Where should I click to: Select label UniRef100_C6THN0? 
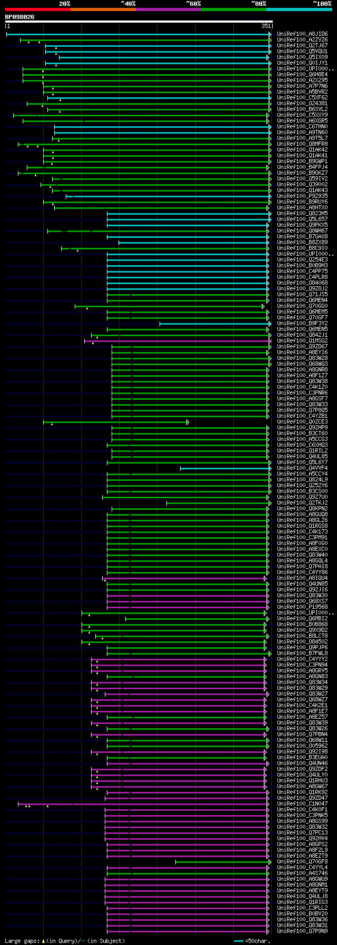[x=302, y=127]
